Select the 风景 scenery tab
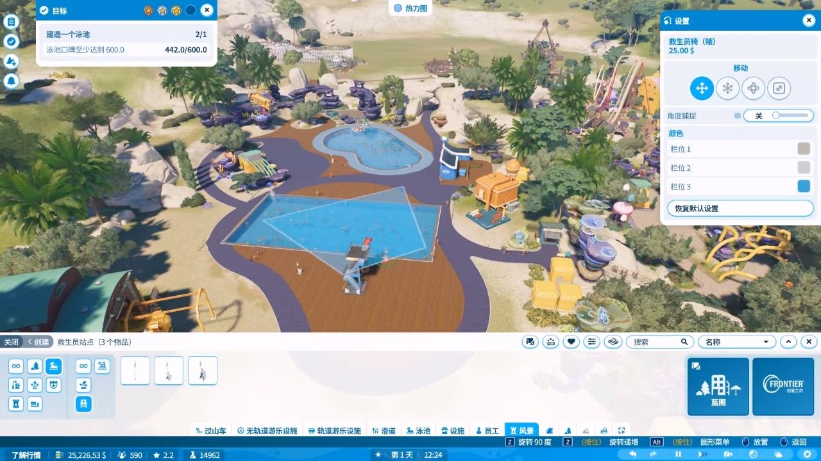 (x=521, y=430)
